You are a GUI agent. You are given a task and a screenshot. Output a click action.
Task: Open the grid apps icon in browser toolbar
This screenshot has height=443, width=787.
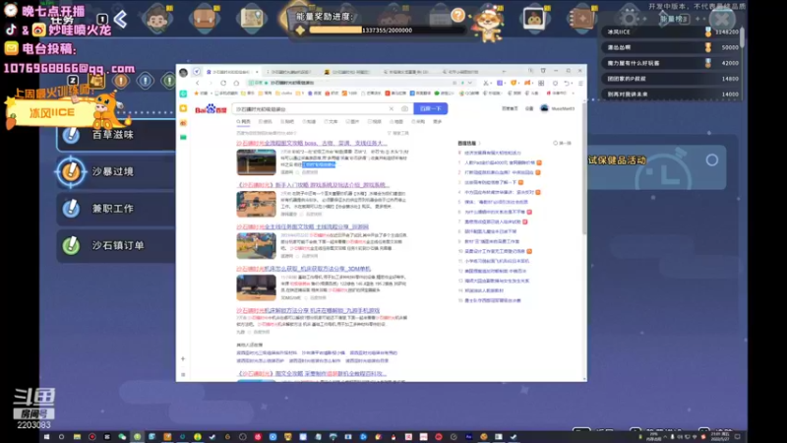(x=541, y=83)
